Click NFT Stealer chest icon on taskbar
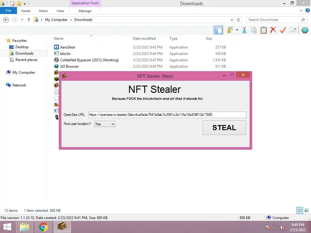311x233 pixels. coord(62,227)
